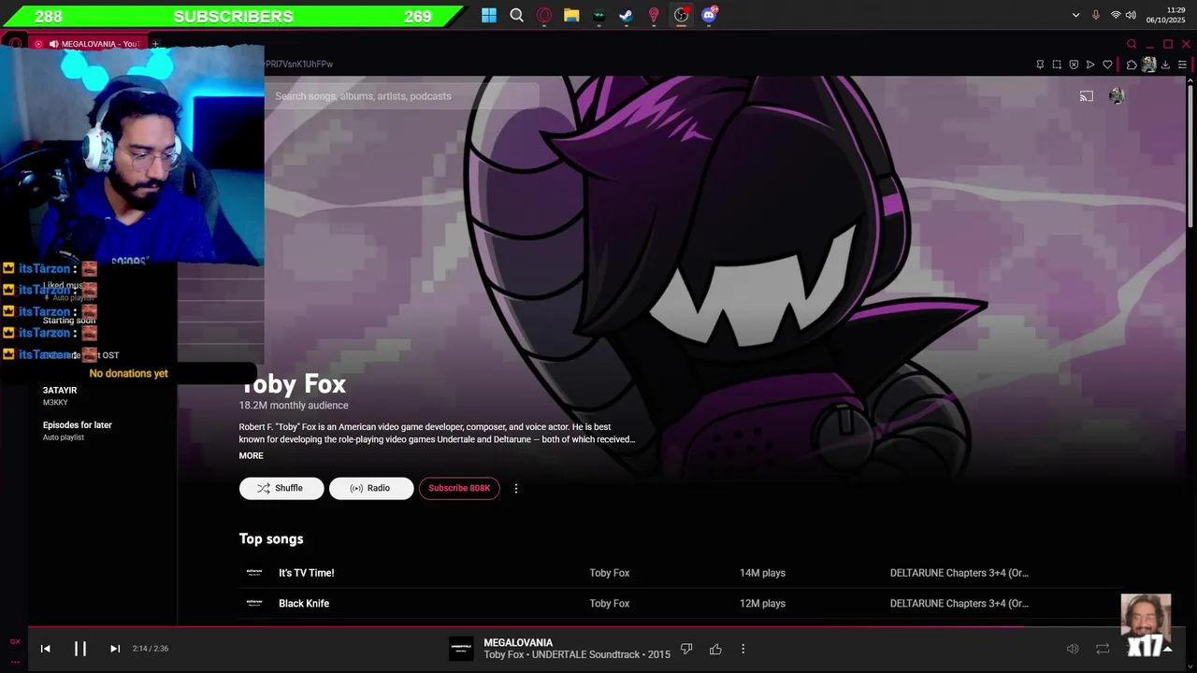Click Opera GX search tabs icon
Image resolution: width=1197 pixels, height=673 pixels.
1132,44
